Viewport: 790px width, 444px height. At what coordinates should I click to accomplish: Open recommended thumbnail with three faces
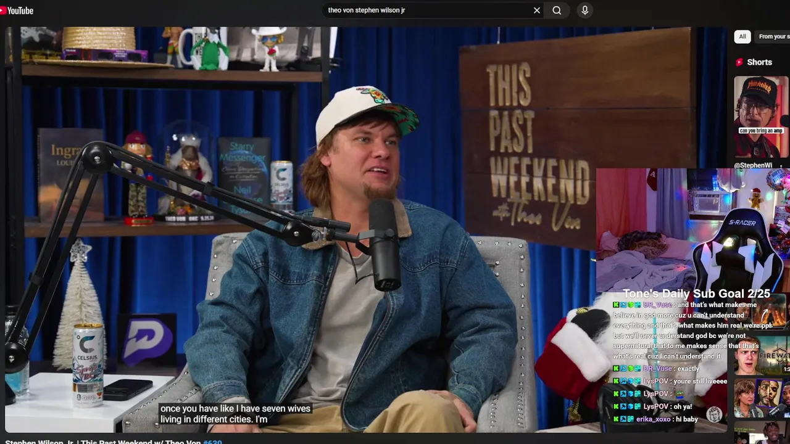(762, 398)
